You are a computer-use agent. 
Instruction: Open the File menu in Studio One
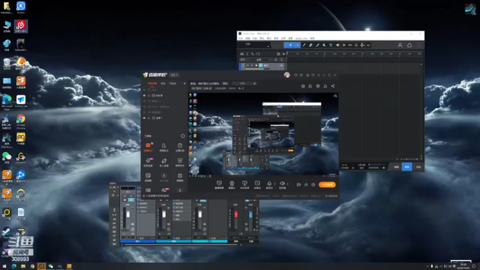tap(241, 38)
